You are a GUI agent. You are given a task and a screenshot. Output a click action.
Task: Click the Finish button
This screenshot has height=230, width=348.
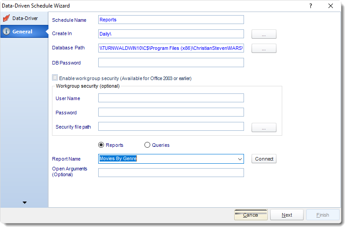point(323,215)
